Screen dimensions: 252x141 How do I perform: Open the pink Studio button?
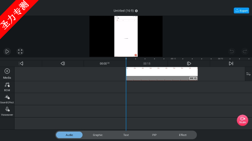pyautogui.click(x=243, y=120)
